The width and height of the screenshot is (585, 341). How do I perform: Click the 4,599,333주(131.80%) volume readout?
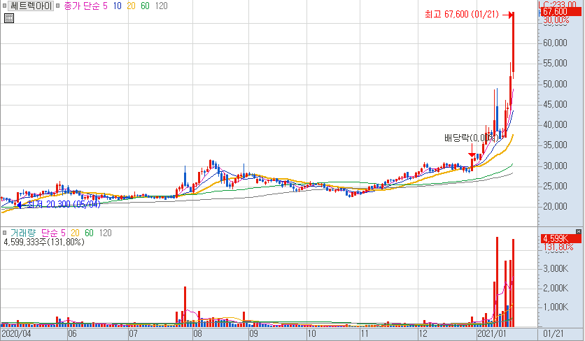pos(44,242)
